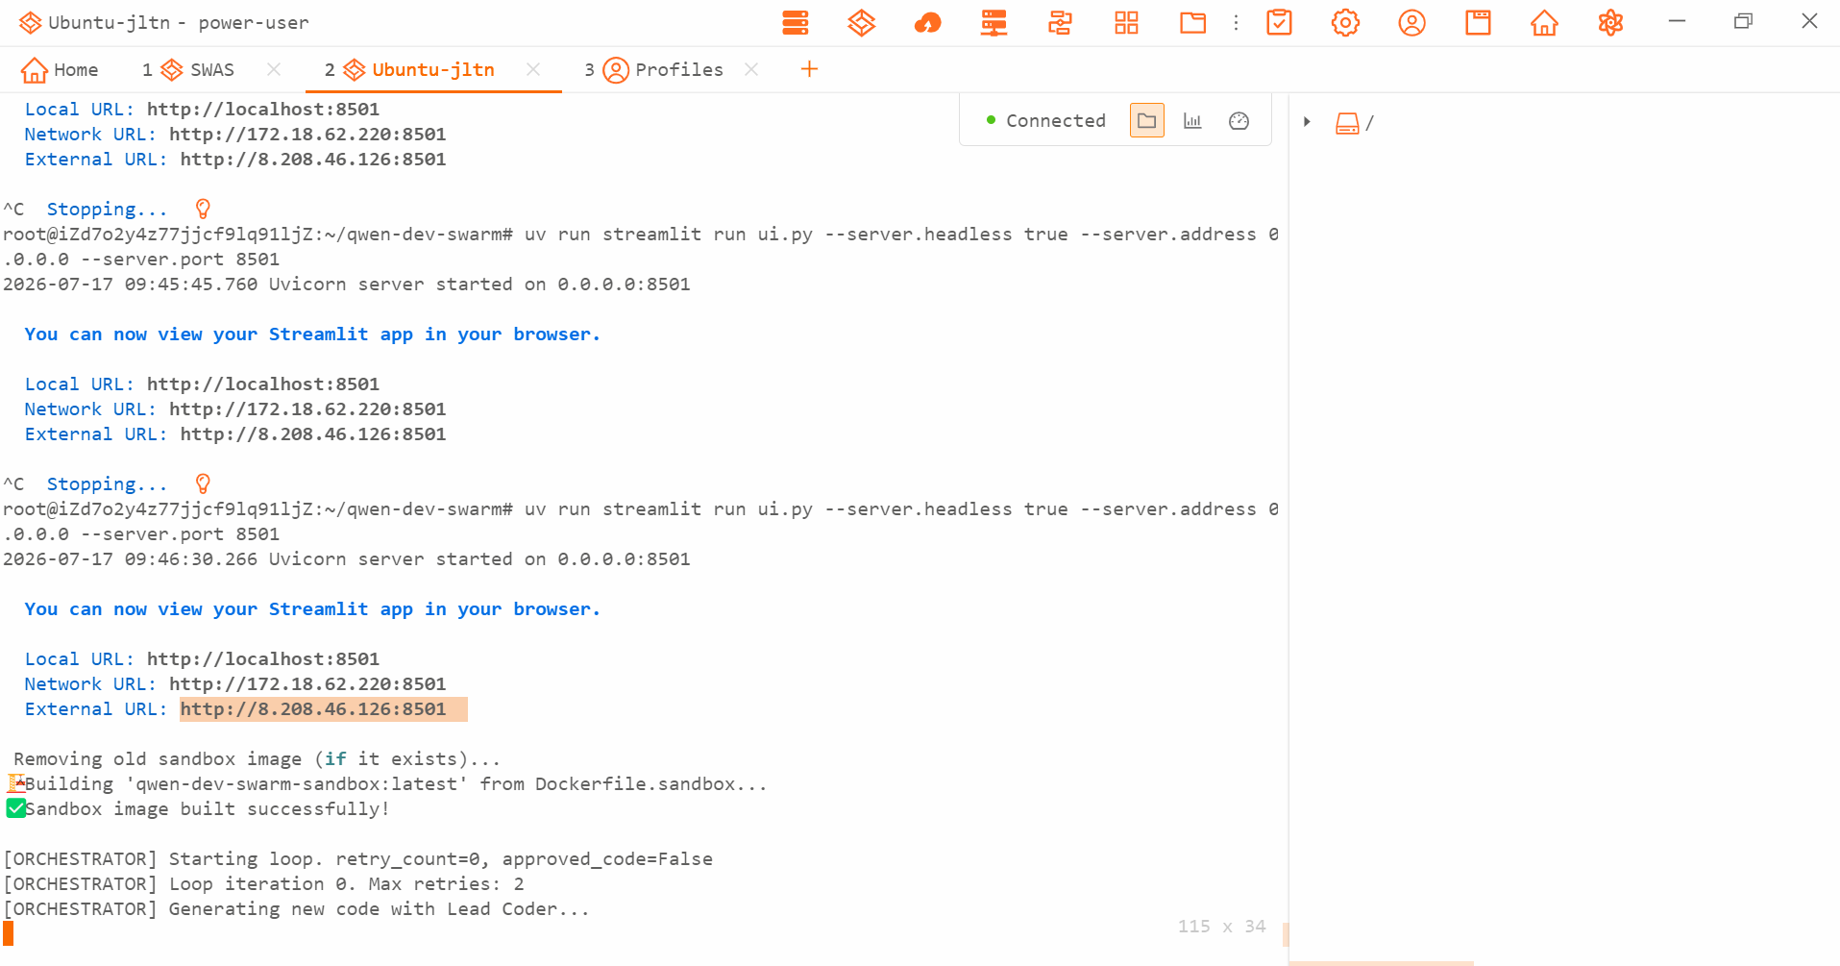Click the first External URL at top
The image size is (1840, 966).
(x=313, y=159)
